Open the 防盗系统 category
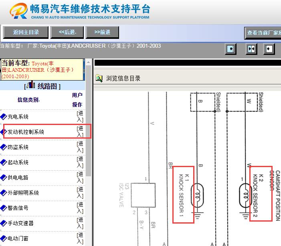The image size is (281, 246). tap(18, 147)
